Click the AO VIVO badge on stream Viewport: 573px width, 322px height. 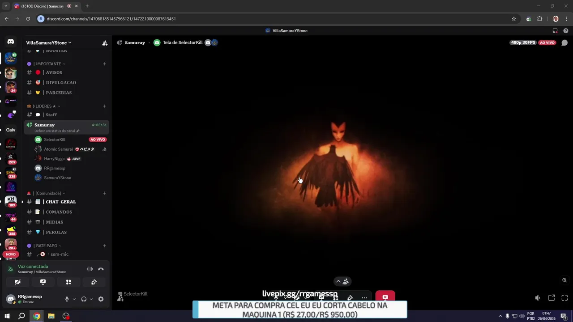point(547,42)
